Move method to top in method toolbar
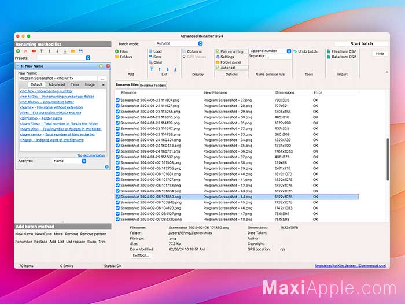Image resolution: width=405 pixels, height=304 pixels. [x=42, y=51]
